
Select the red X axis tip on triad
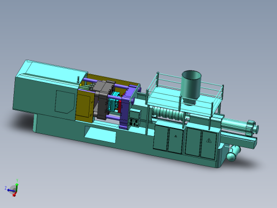[14, 195]
